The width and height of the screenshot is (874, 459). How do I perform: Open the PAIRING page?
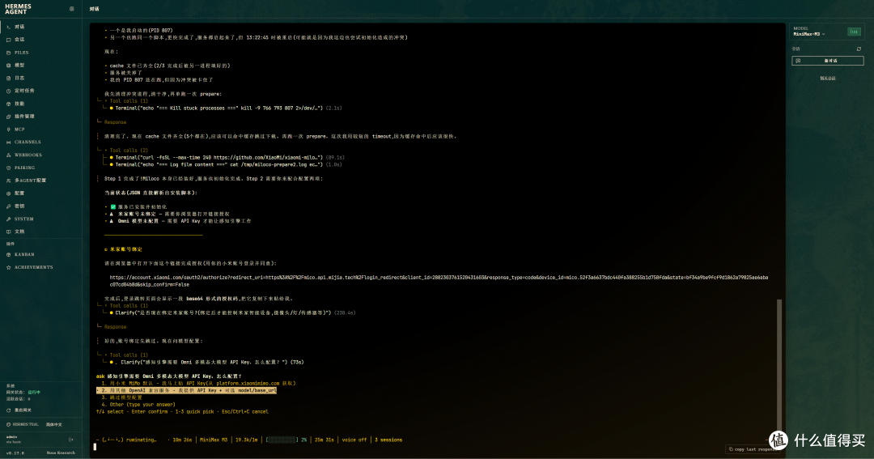[x=40, y=168]
